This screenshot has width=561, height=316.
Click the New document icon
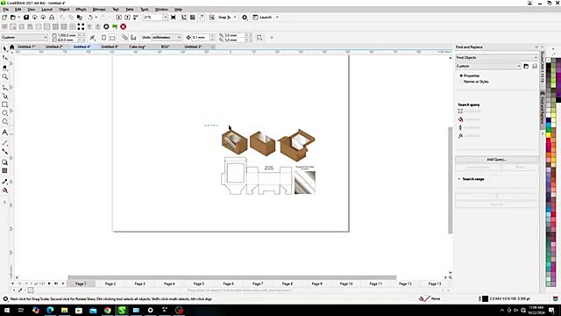[4, 18]
